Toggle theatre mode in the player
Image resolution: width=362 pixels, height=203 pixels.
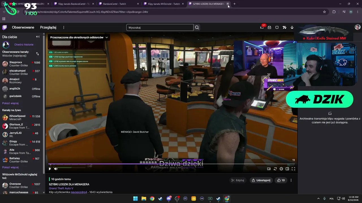coord(287,169)
